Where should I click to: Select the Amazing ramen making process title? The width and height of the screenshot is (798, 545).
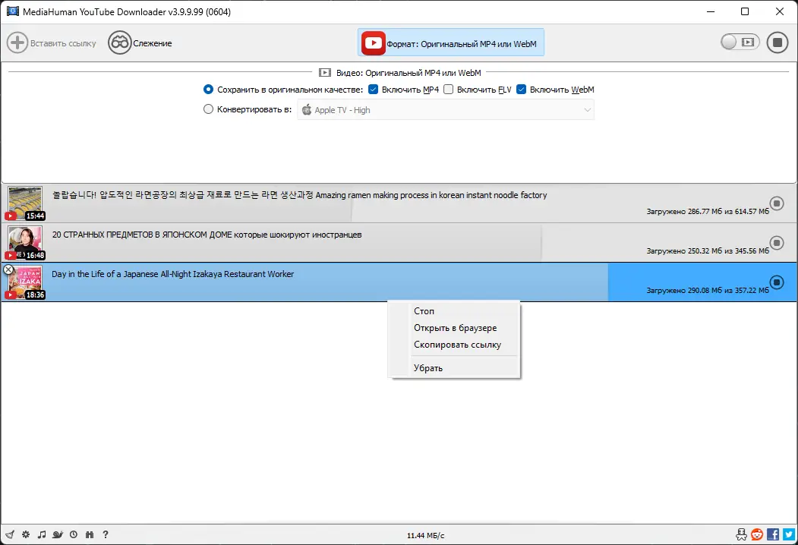(299, 195)
